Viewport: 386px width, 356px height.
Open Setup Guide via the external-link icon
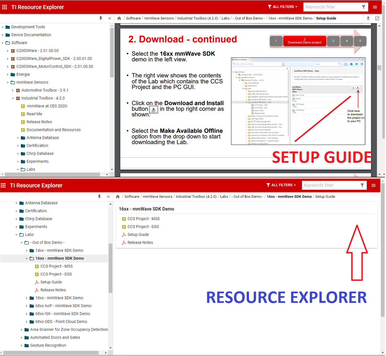377,18
